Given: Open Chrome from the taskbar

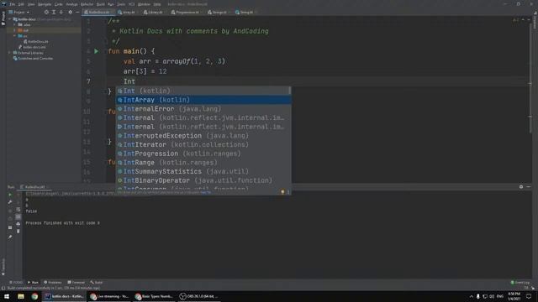Looking at the screenshot, I should tap(34, 296).
